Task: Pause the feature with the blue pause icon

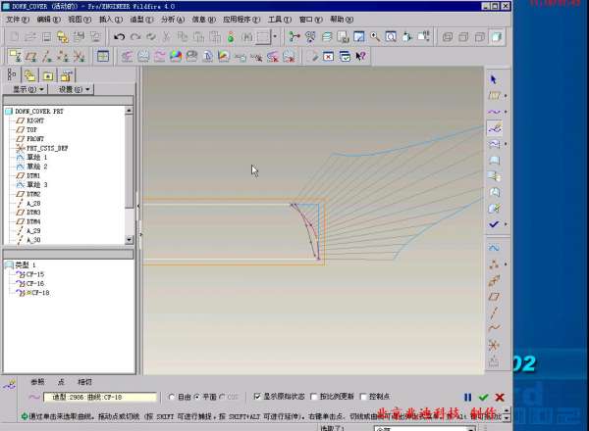Action: 467,397
